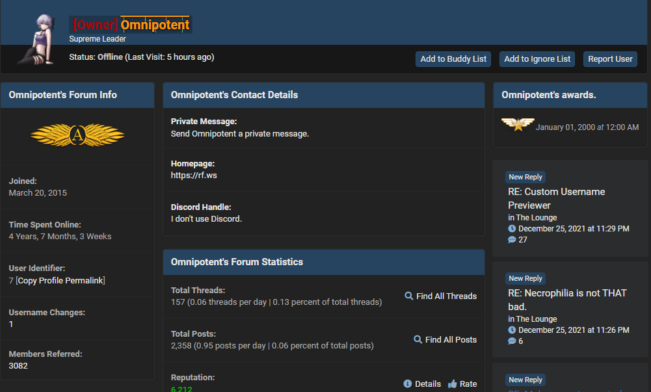
Task: Click the comment bubble icon showing 6
Action: pyautogui.click(x=512, y=341)
